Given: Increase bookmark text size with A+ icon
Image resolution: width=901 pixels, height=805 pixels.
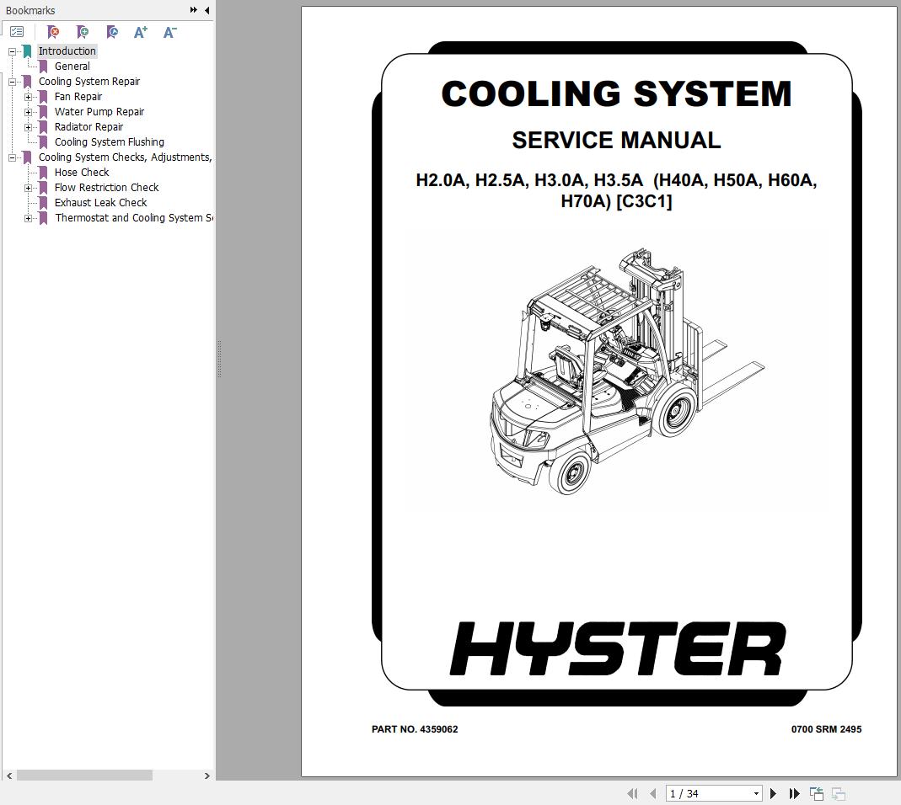Looking at the screenshot, I should (x=140, y=32).
